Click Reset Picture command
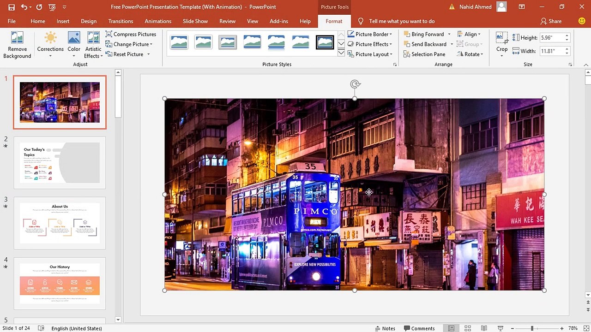The width and height of the screenshot is (591, 332). [125, 54]
